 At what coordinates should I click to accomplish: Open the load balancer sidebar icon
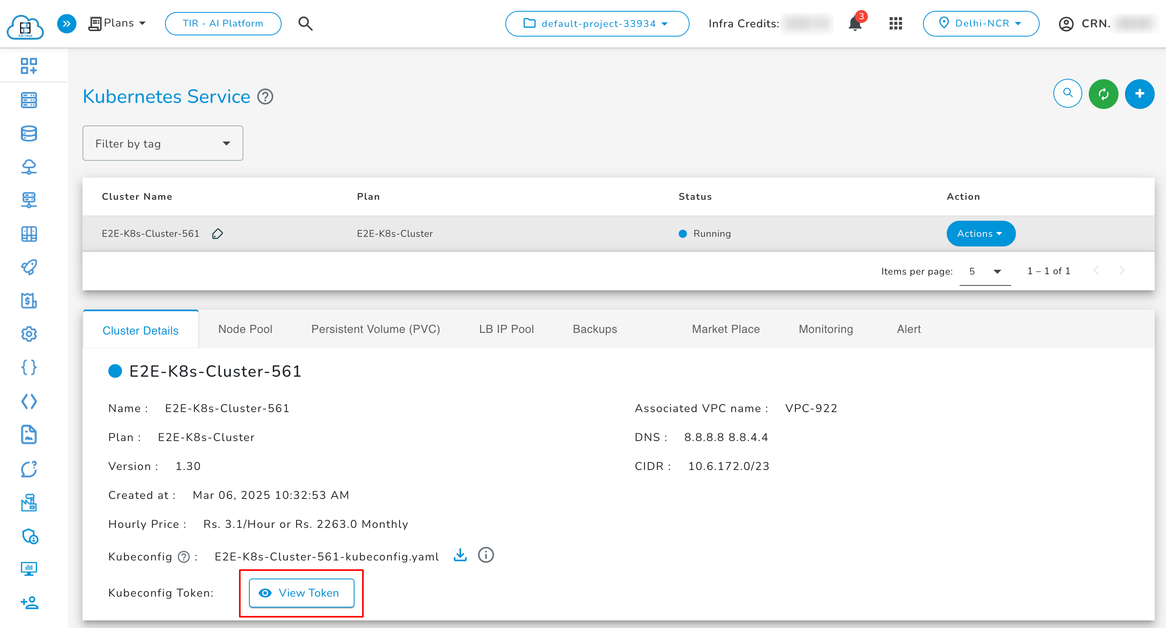point(29,200)
